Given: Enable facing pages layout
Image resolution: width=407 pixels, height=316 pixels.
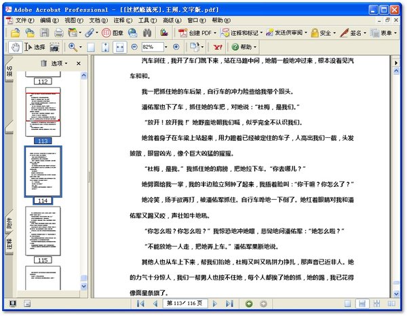Looking at the screenshot, I should (x=391, y=304).
